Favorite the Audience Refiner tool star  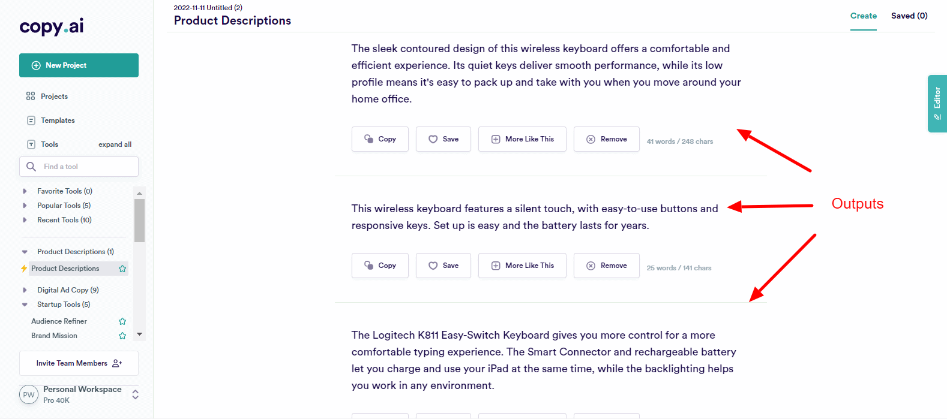tap(122, 321)
